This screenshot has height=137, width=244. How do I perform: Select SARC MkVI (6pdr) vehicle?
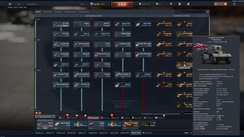[x=143, y=55]
